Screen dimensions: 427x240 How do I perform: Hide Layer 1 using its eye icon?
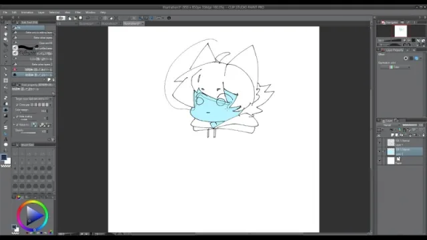(379, 143)
